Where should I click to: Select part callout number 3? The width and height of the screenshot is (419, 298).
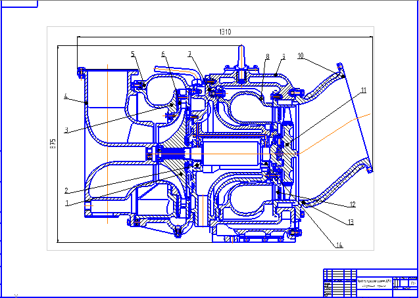66,130
